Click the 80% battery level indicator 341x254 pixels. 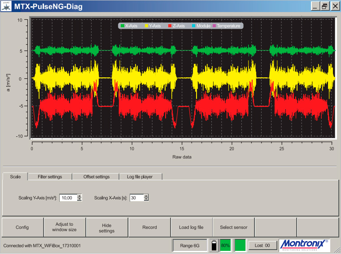pyautogui.click(x=225, y=245)
